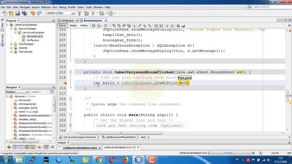Run the project with the green play icon

coord(93,13)
